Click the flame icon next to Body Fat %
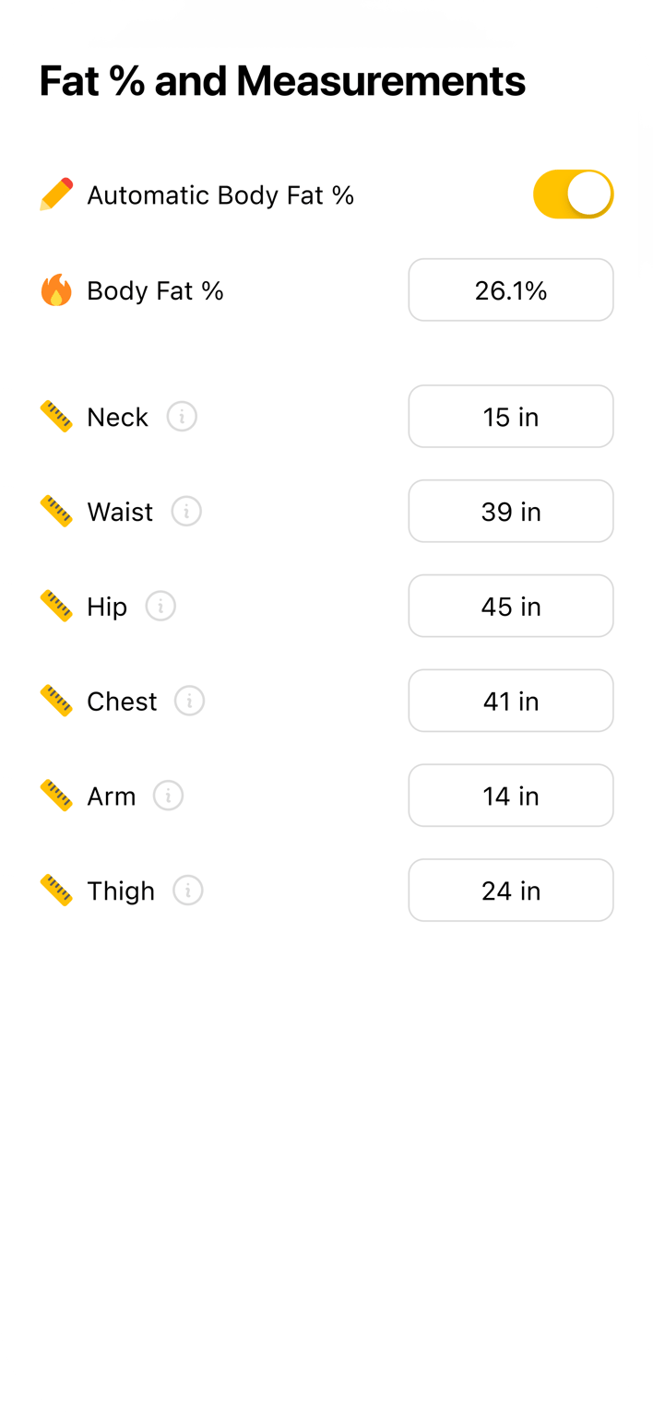The image size is (653, 1416). click(55, 290)
